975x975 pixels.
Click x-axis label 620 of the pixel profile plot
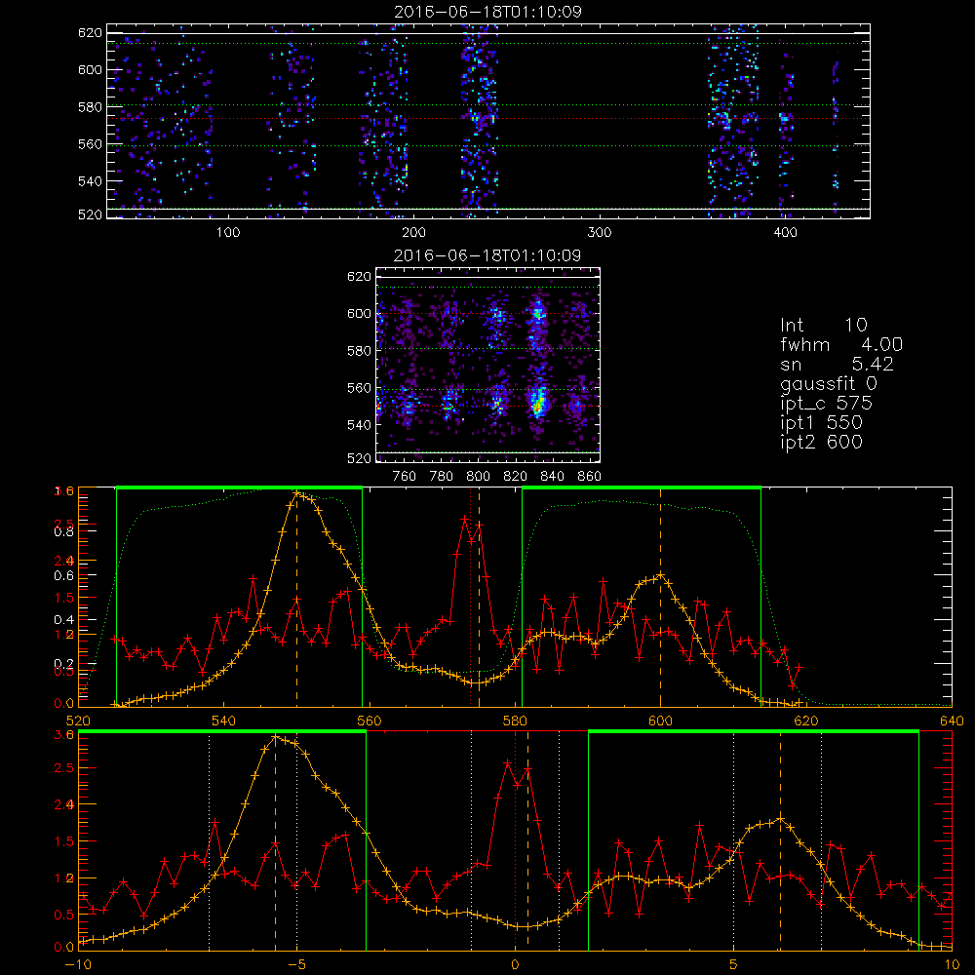(x=806, y=721)
